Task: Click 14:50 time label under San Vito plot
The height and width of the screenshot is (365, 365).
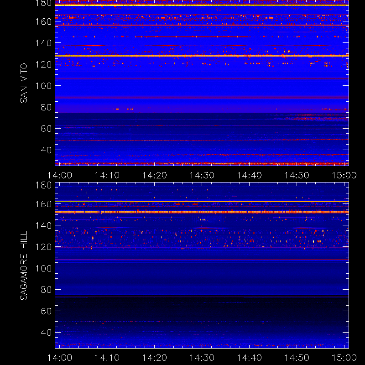Action: pyautogui.click(x=297, y=175)
